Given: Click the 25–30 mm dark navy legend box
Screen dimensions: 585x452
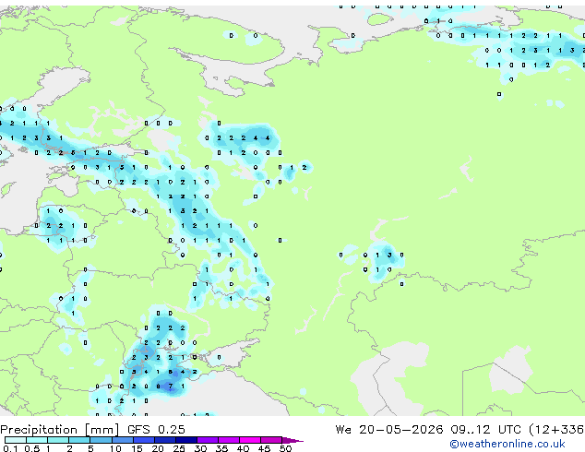Looking at the screenshot, I should coord(186,440).
